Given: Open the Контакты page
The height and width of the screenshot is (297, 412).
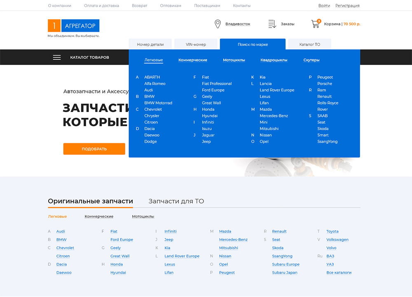Looking at the screenshot, I should point(242,5).
